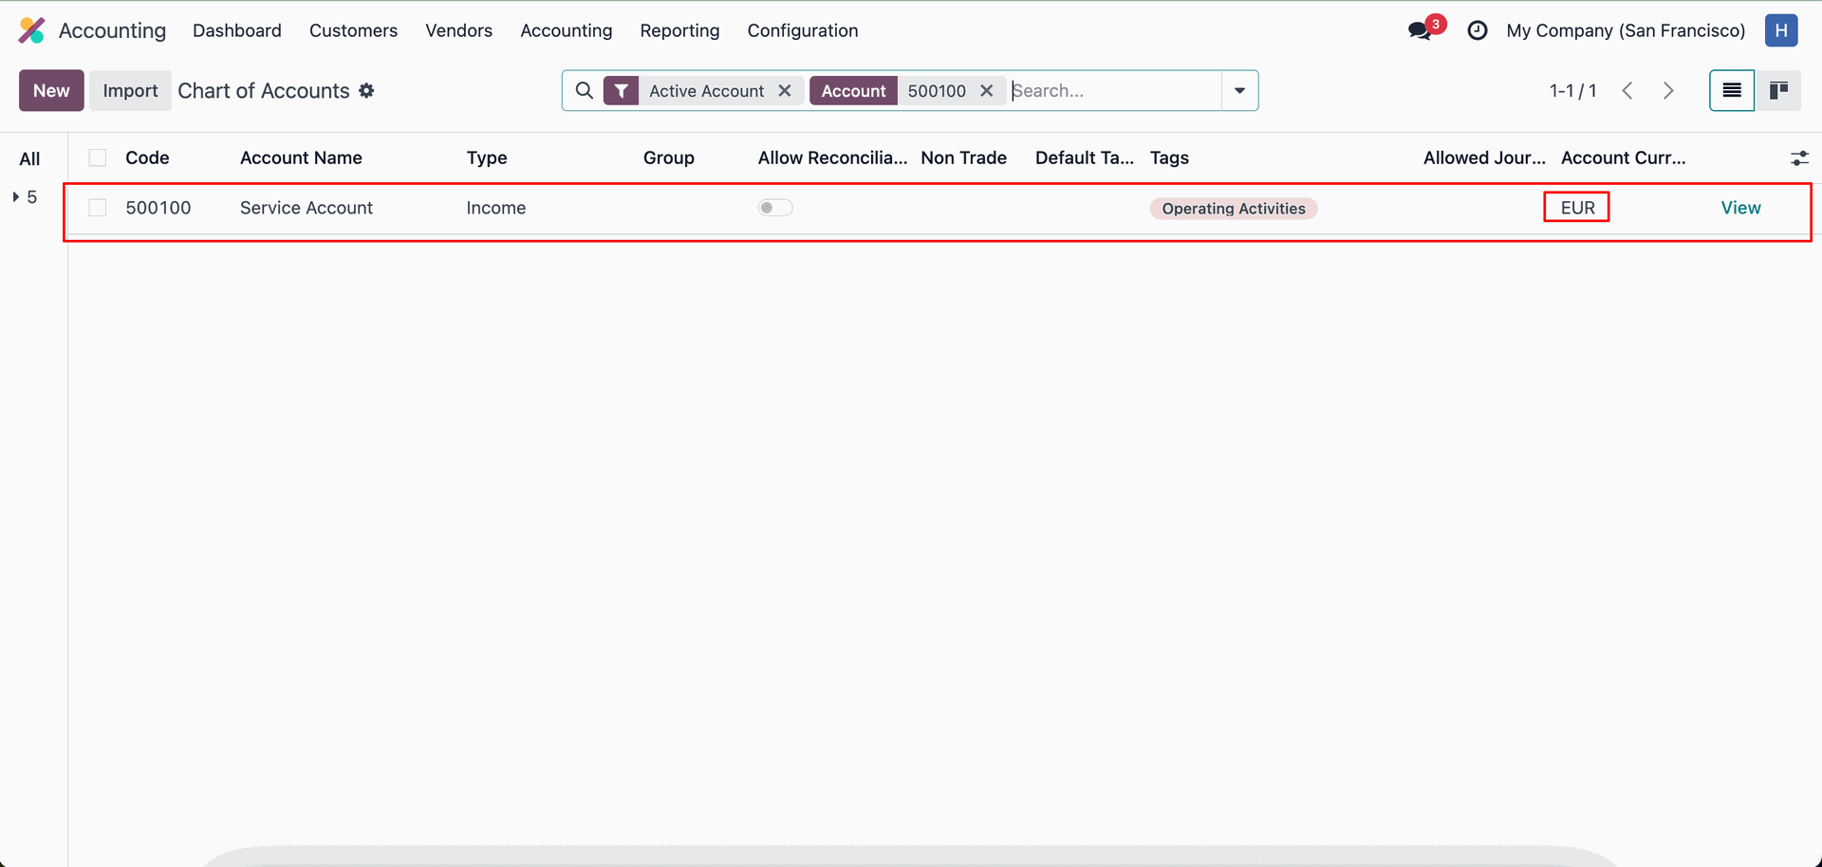The width and height of the screenshot is (1822, 867).
Task: Sort by Type column header
Action: click(x=487, y=157)
